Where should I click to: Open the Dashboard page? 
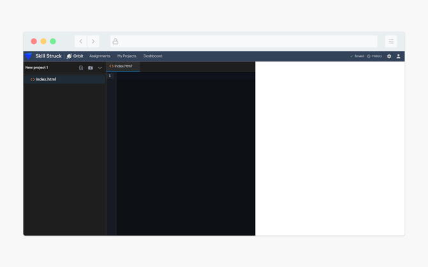click(x=153, y=56)
